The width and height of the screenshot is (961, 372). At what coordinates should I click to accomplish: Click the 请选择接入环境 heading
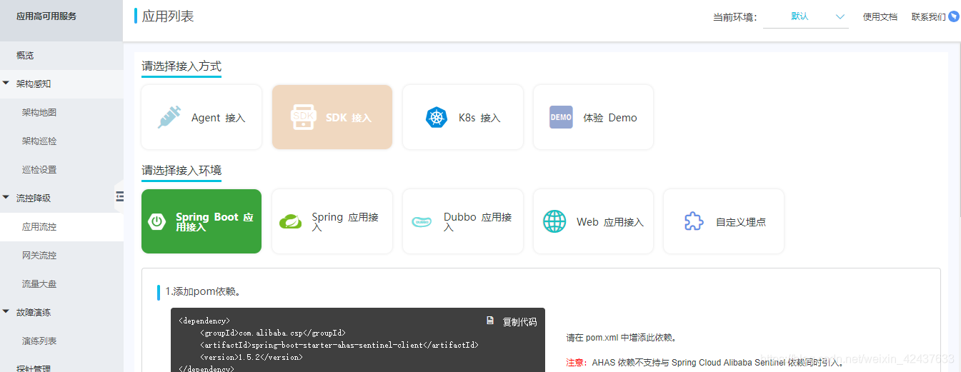tap(181, 170)
